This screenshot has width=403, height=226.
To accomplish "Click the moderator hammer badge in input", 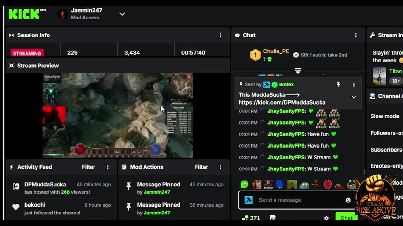I will coord(248,200).
